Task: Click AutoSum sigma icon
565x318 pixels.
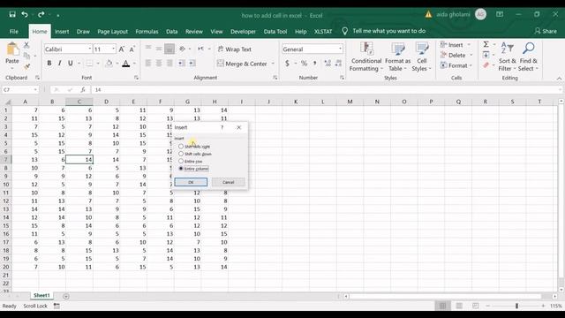Action: (486, 44)
